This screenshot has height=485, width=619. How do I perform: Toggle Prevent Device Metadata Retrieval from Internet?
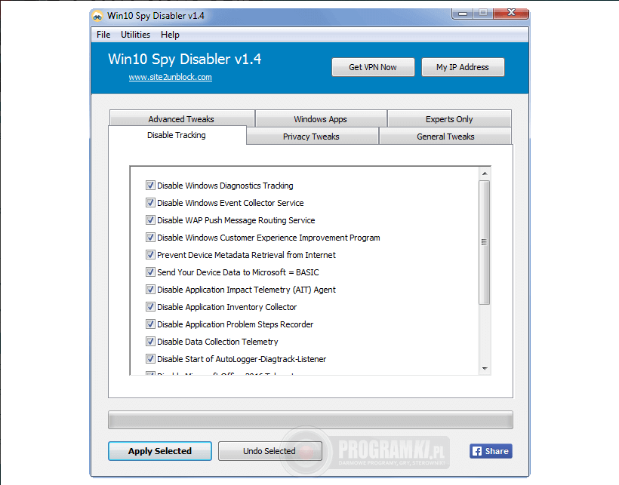click(x=150, y=255)
